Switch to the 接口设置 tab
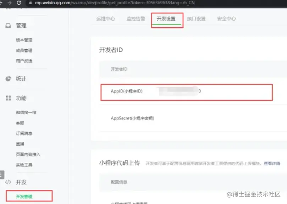 tap(196, 18)
